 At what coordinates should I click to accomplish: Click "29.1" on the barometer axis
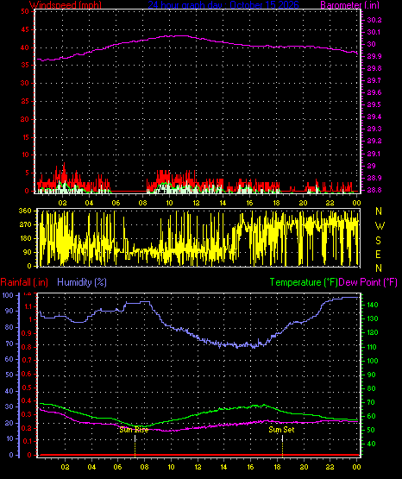point(374,154)
